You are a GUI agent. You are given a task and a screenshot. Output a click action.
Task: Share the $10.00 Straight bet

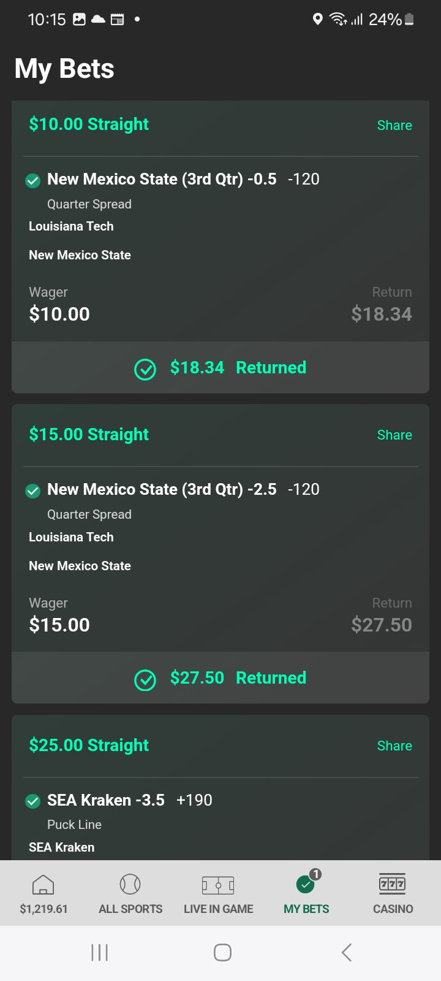pyautogui.click(x=394, y=125)
